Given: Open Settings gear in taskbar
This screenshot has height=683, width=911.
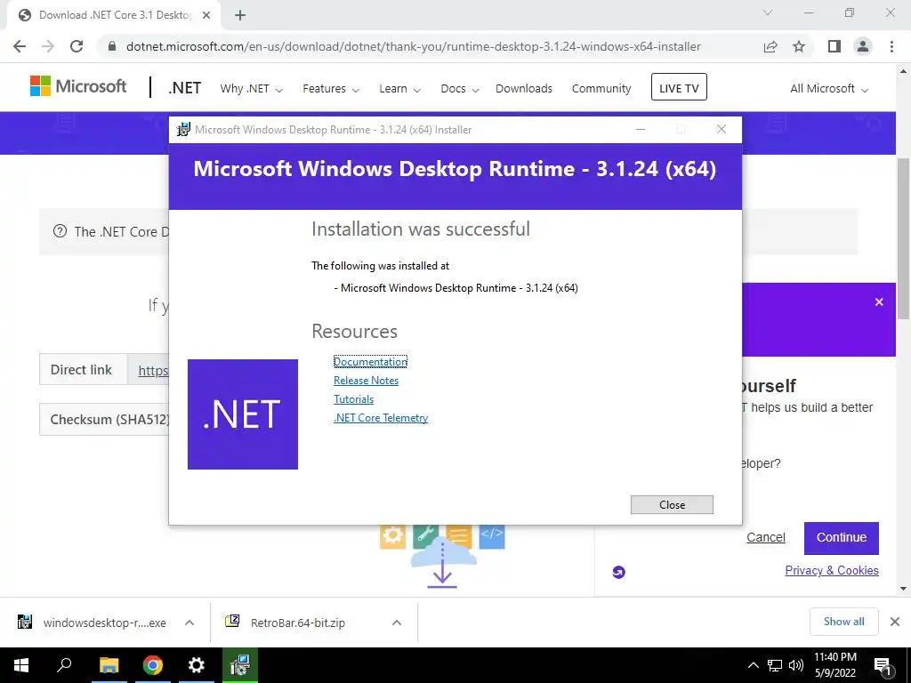Looking at the screenshot, I should click(197, 665).
